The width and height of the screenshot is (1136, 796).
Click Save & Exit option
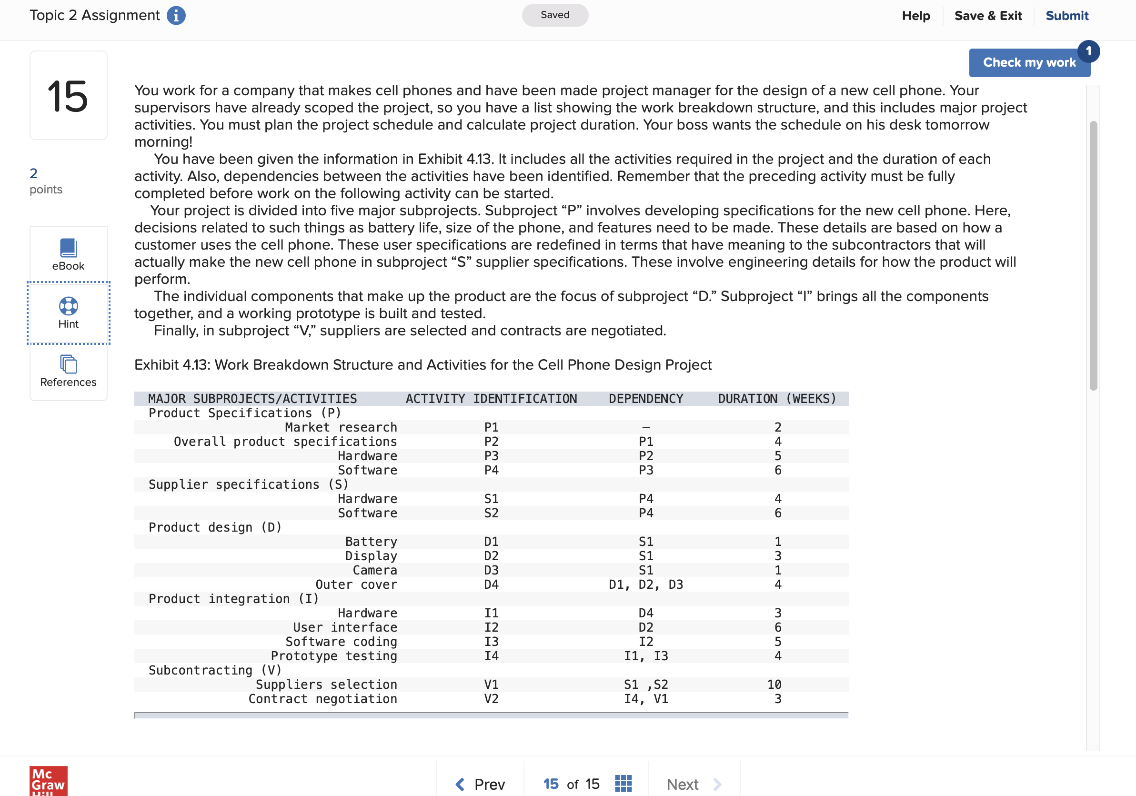pos(988,15)
